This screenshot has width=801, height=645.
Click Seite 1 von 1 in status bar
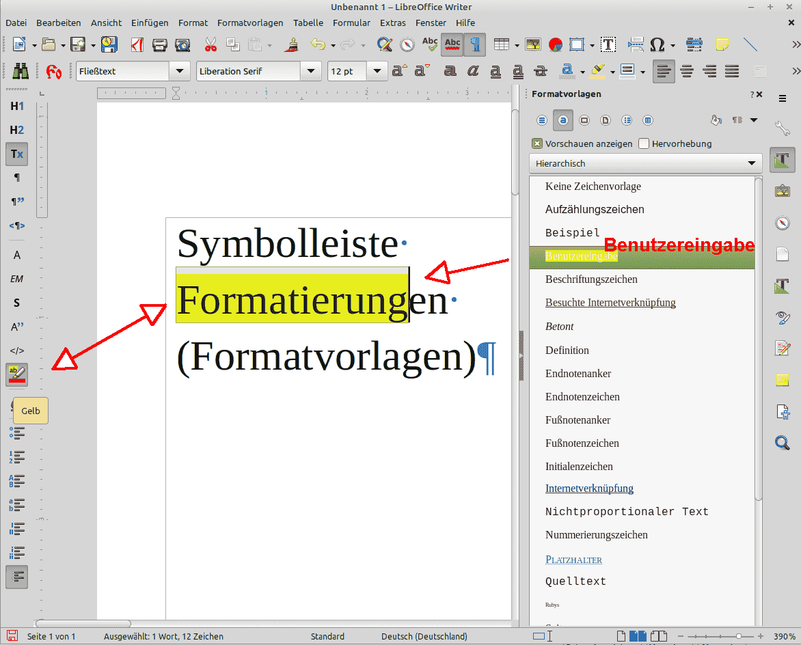(x=51, y=636)
